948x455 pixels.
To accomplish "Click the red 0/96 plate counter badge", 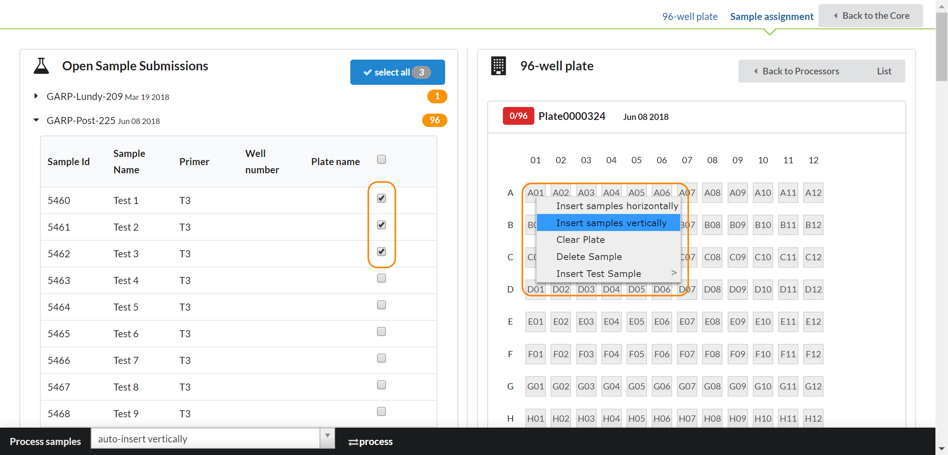I will [x=518, y=116].
